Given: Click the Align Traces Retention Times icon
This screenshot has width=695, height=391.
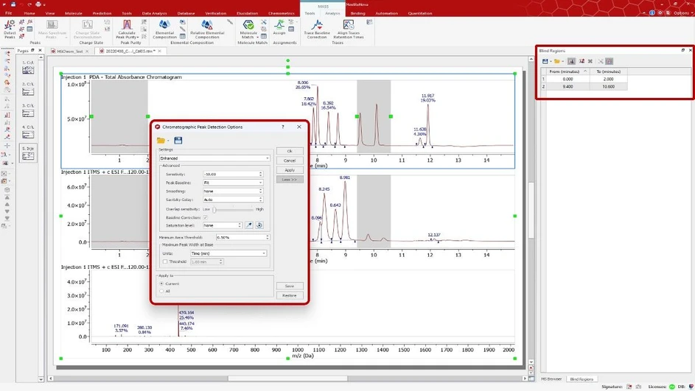Looking at the screenshot, I should pos(349,25).
